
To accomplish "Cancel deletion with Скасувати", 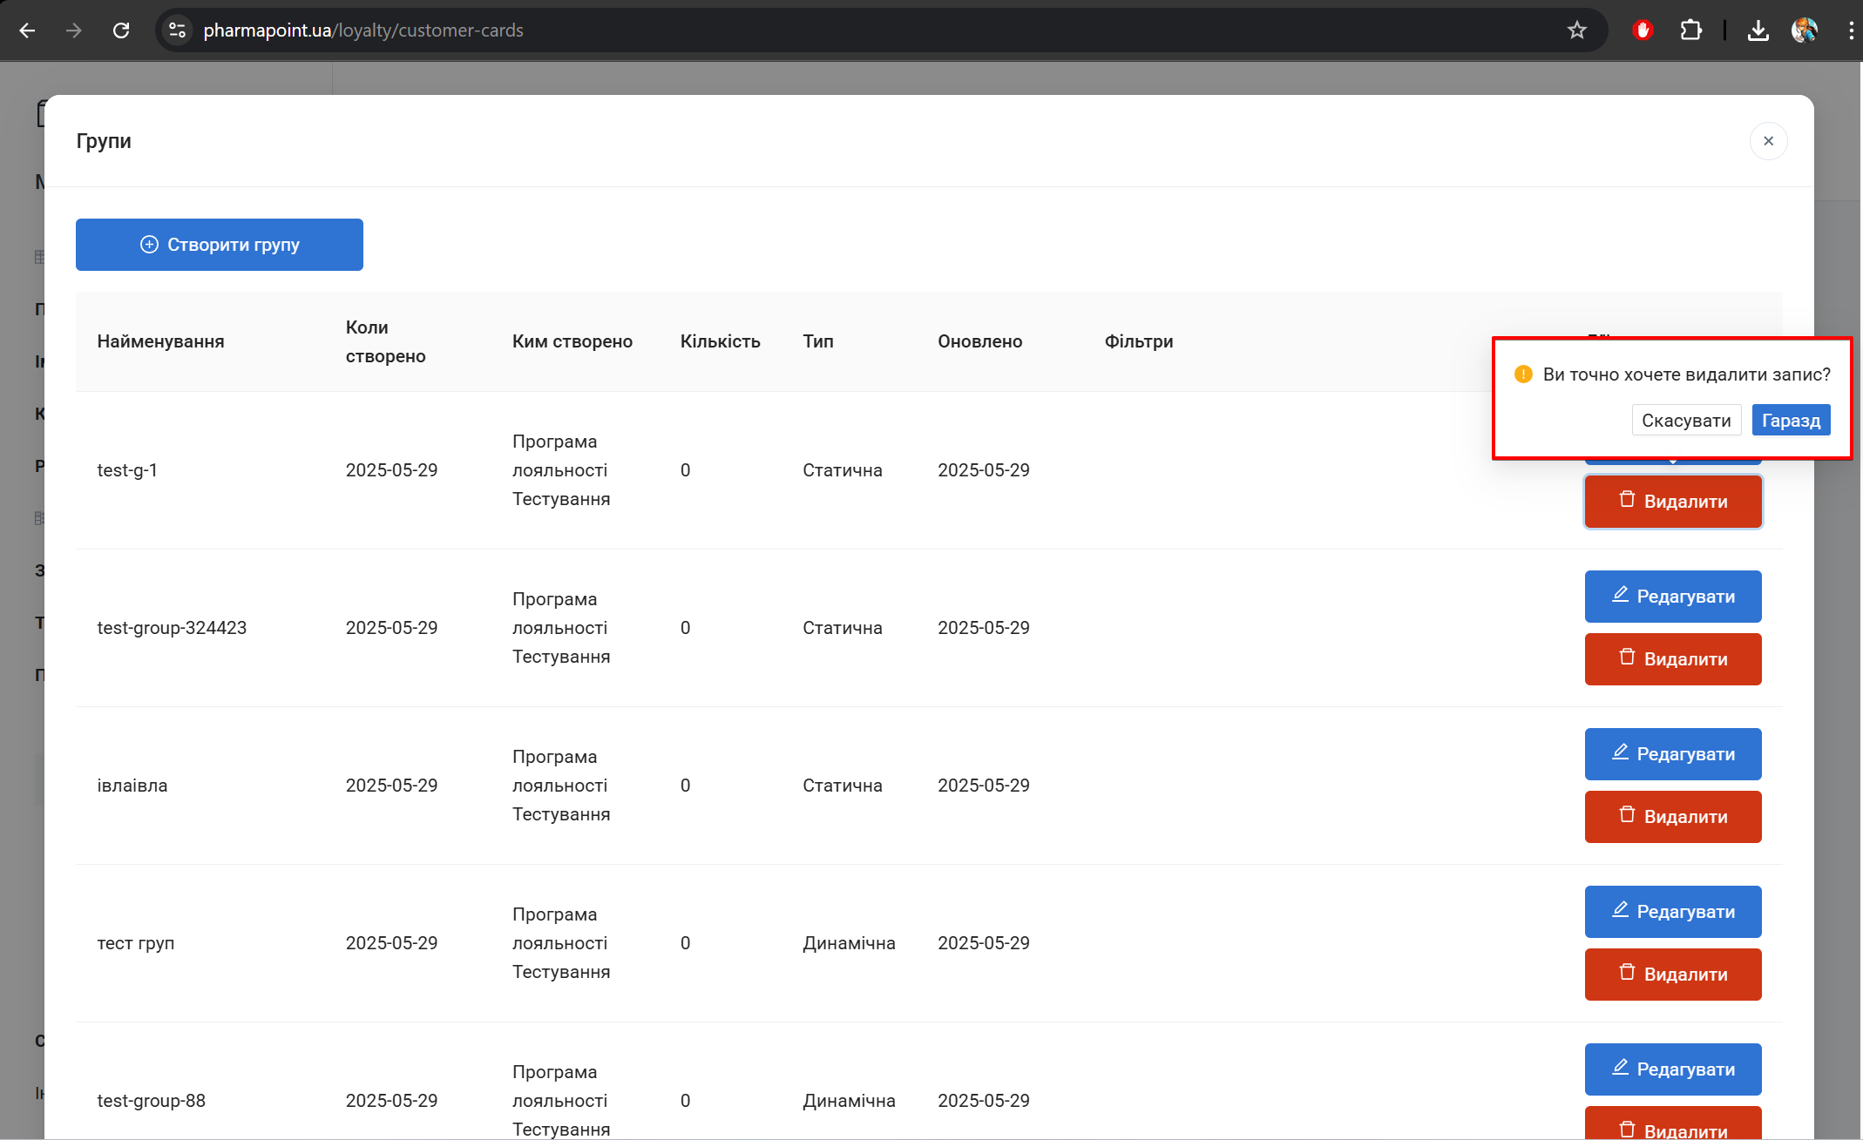I will [1686, 421].
